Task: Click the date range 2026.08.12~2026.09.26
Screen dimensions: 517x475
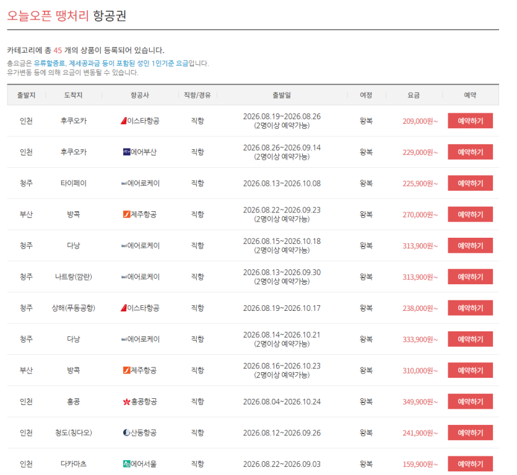Action: pos(282,433)
